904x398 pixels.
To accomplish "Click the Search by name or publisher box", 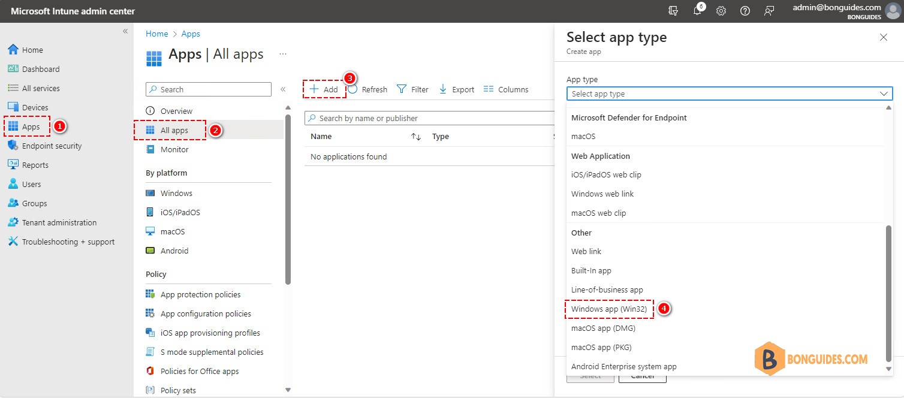I will [x=429, y=118].
